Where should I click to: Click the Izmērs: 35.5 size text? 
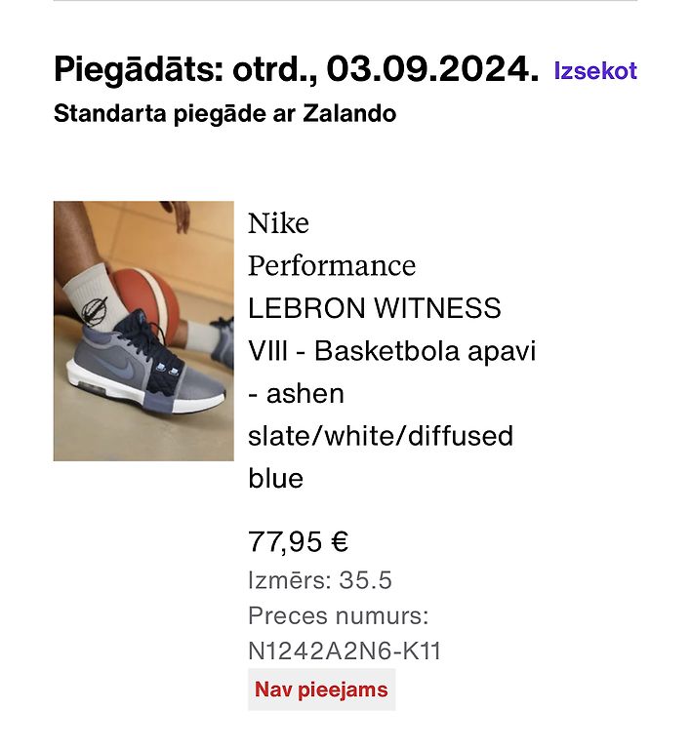pos(320,580)
